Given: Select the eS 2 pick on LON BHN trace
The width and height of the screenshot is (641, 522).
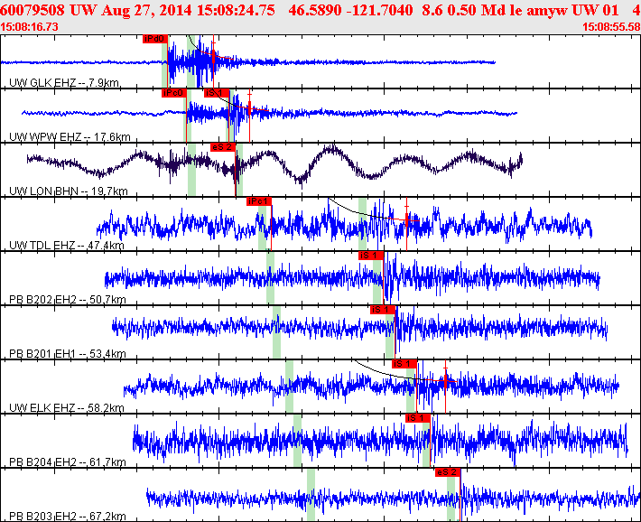Looking at the screenshot, I should (x=222, y=146).
